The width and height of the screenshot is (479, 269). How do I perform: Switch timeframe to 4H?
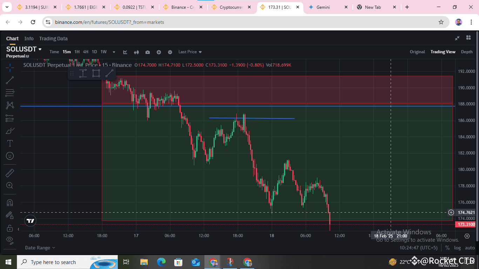tap(86, 51)
